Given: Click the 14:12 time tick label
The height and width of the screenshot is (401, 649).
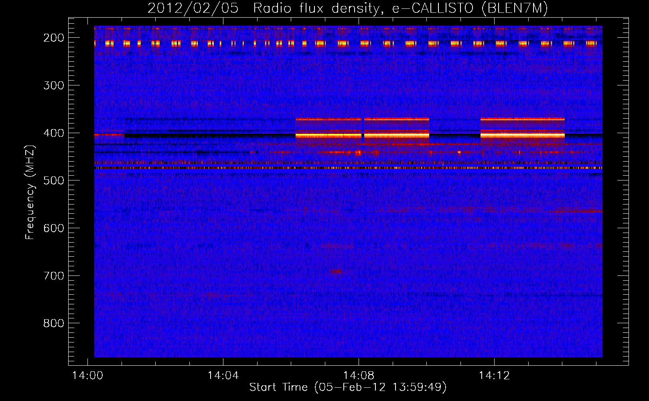Looking at the screenshot, I should tap(494, 376).
